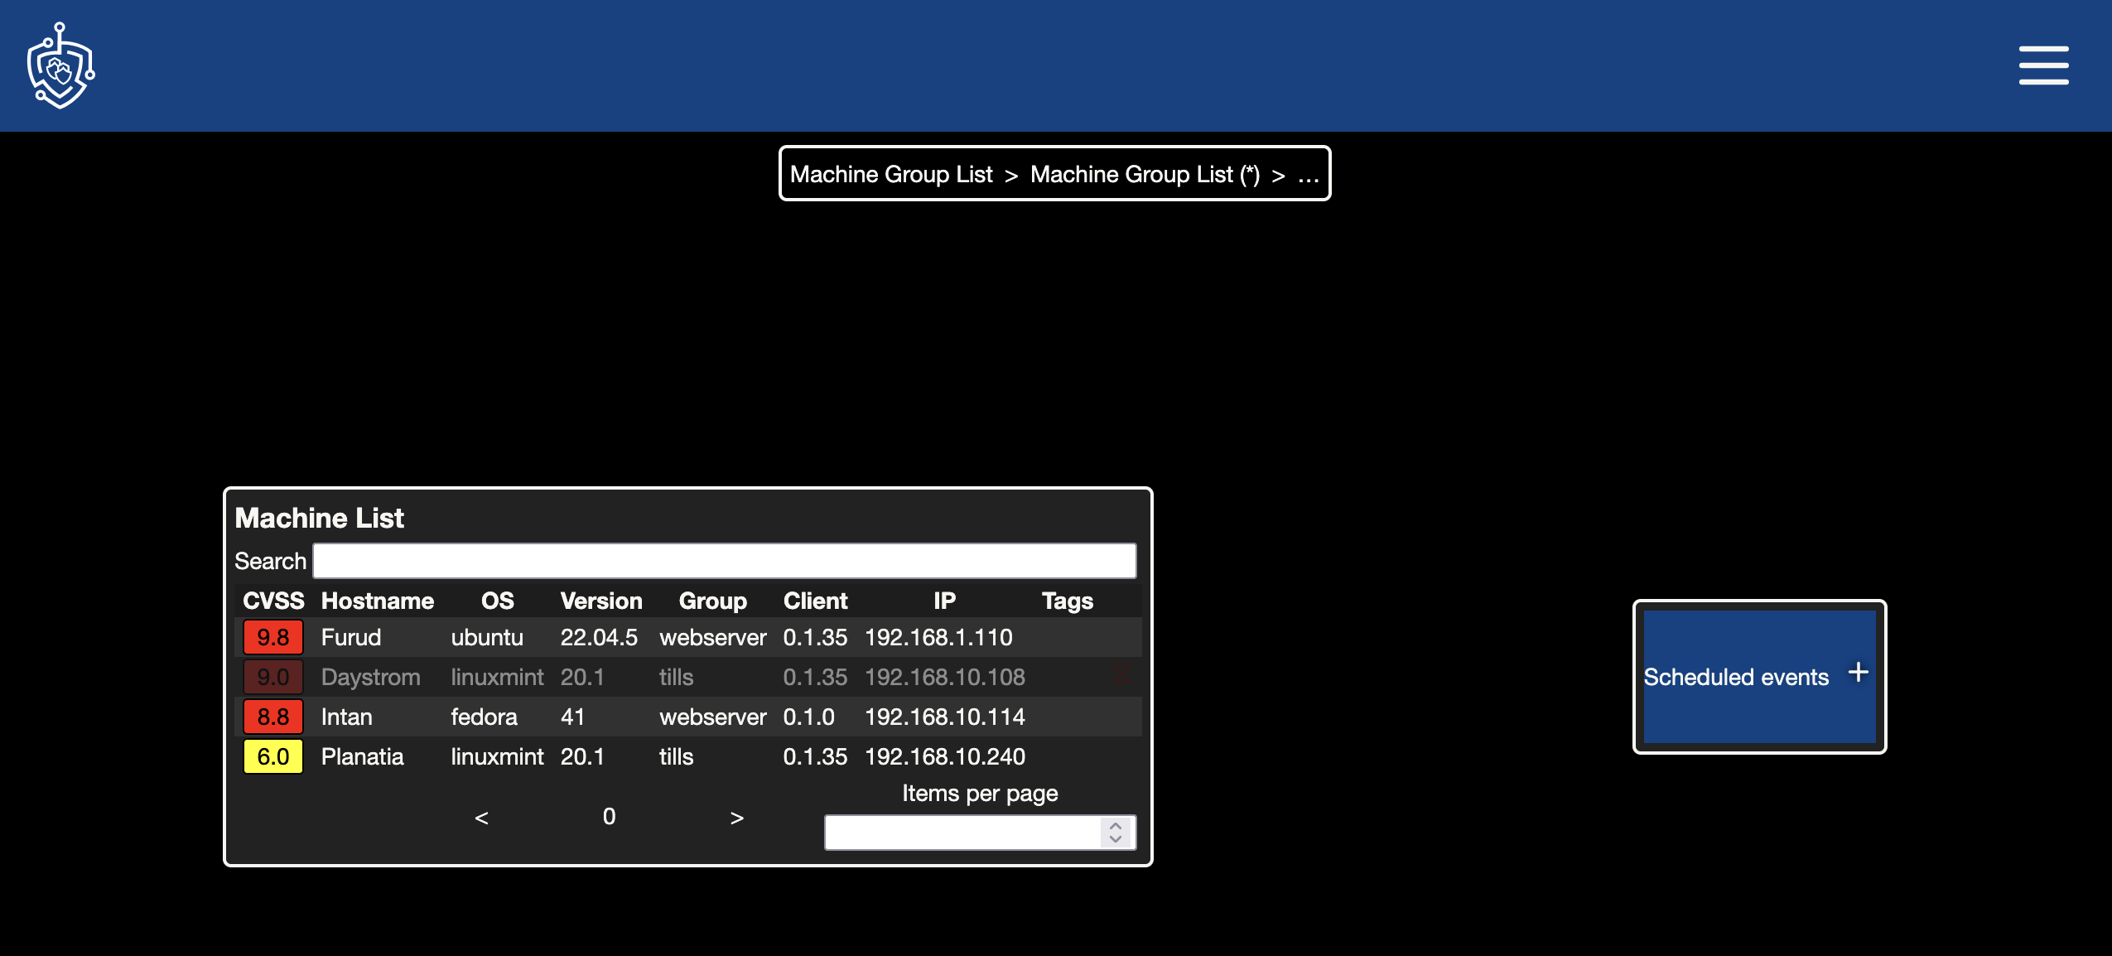Sort by the OS column header
Screen dimensions: 2112x956
497,601
